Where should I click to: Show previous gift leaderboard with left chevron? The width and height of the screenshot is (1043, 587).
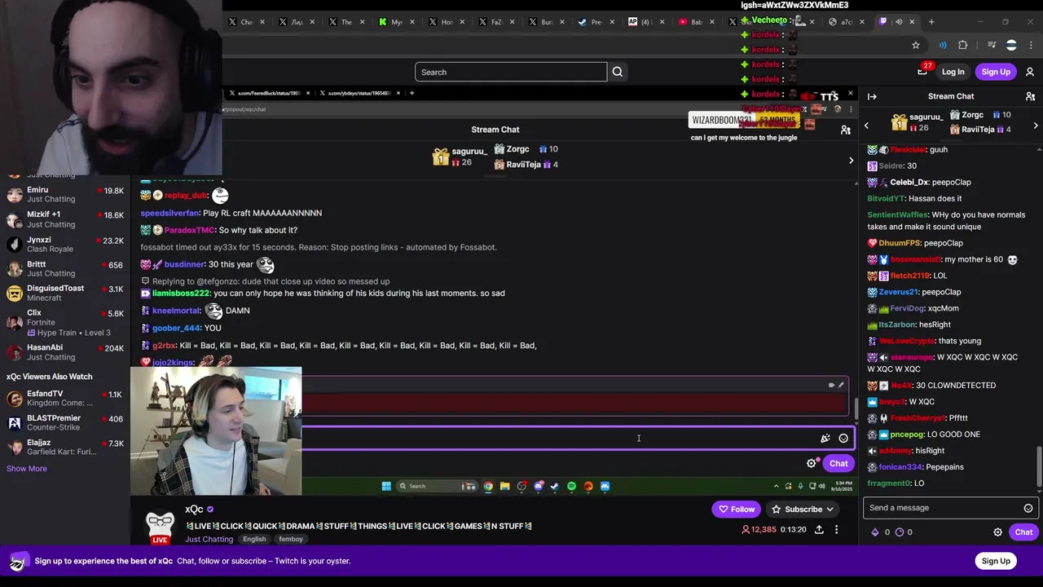(866, 126)
